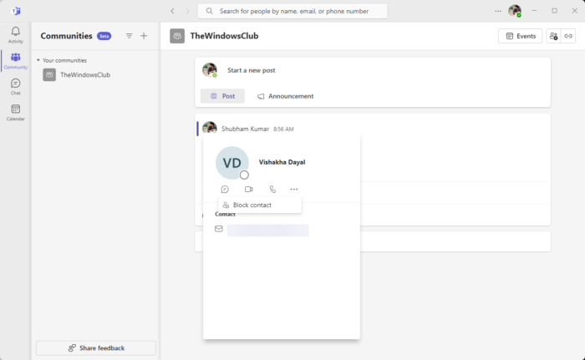Click the create community plus icon
Viewport: 585px width, 360px height.
[x=144, y=36]
